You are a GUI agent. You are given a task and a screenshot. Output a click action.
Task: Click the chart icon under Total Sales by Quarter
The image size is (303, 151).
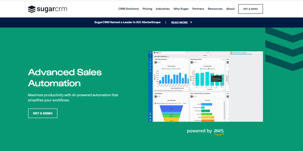click(156, 62)
